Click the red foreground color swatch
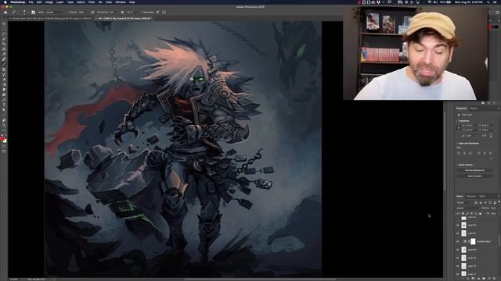The image size is (501, 281). 2,139
